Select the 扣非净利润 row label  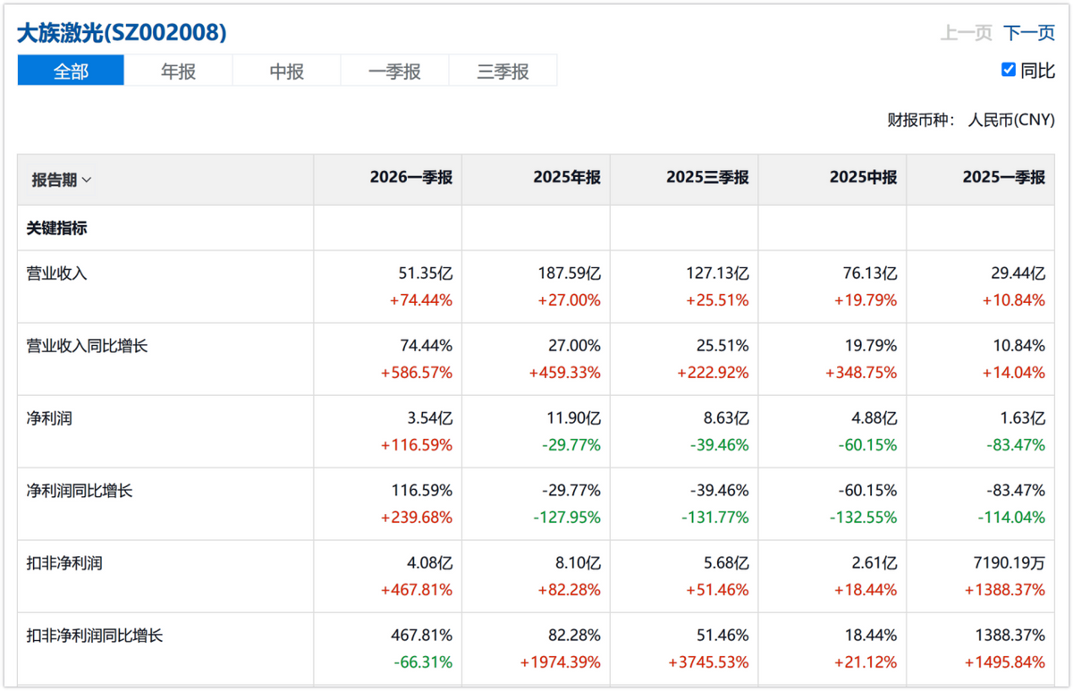click(64, 563)
